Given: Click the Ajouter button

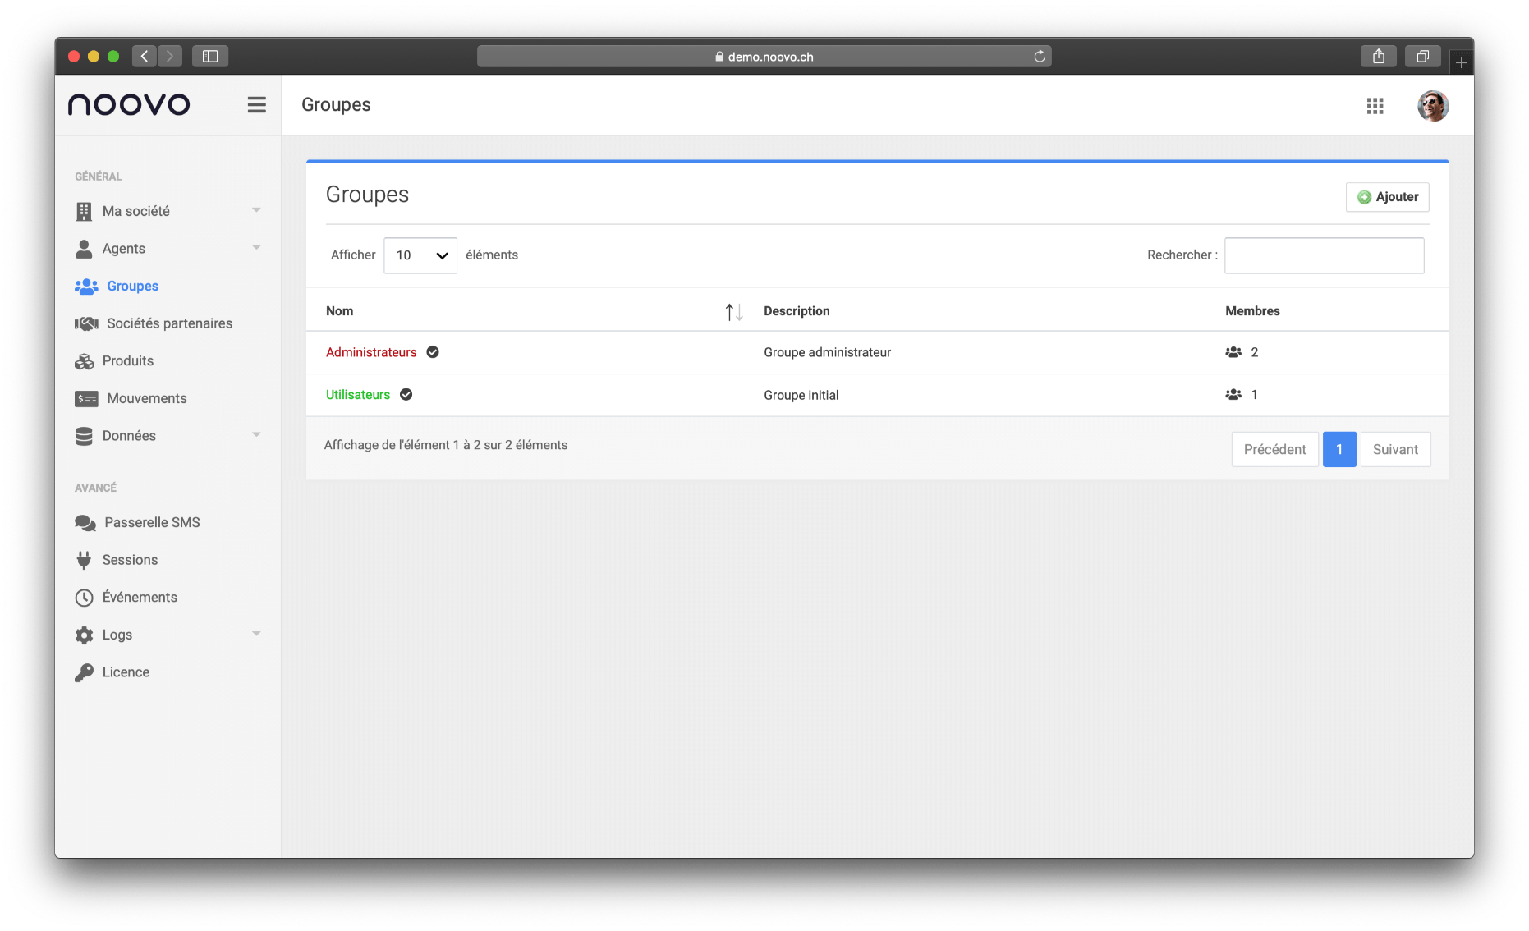Looking at the screenshot, I should pos(1387,197).
